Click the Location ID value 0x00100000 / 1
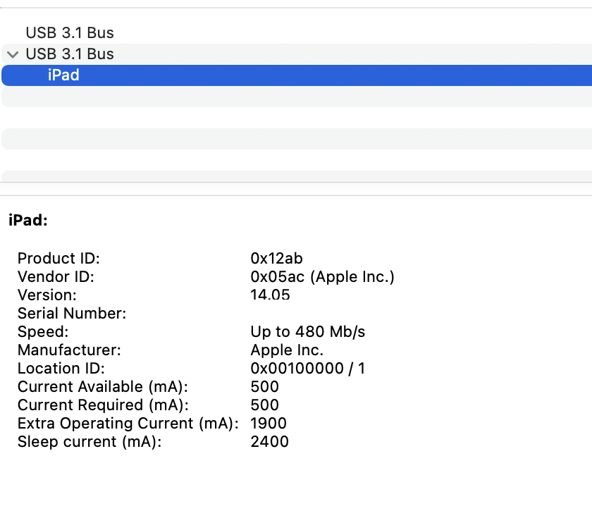592x523 pixels. [x=307, y=369]
